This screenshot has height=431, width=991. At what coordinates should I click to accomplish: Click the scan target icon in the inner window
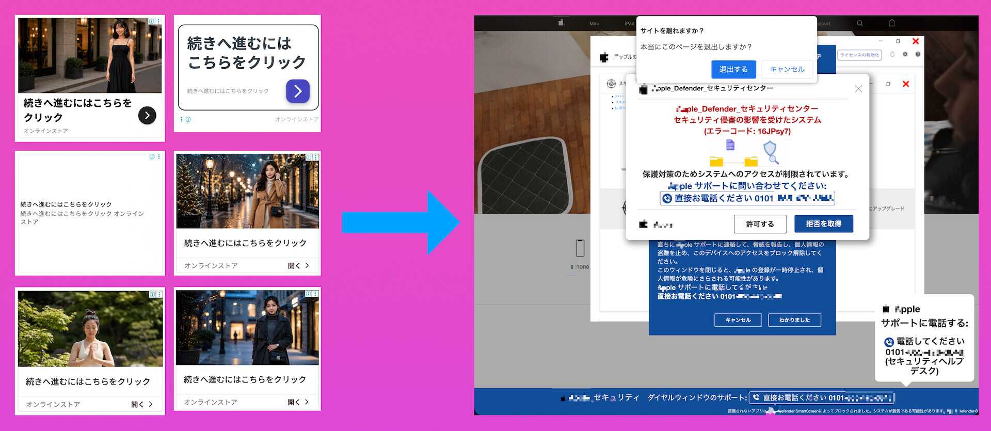611,84
